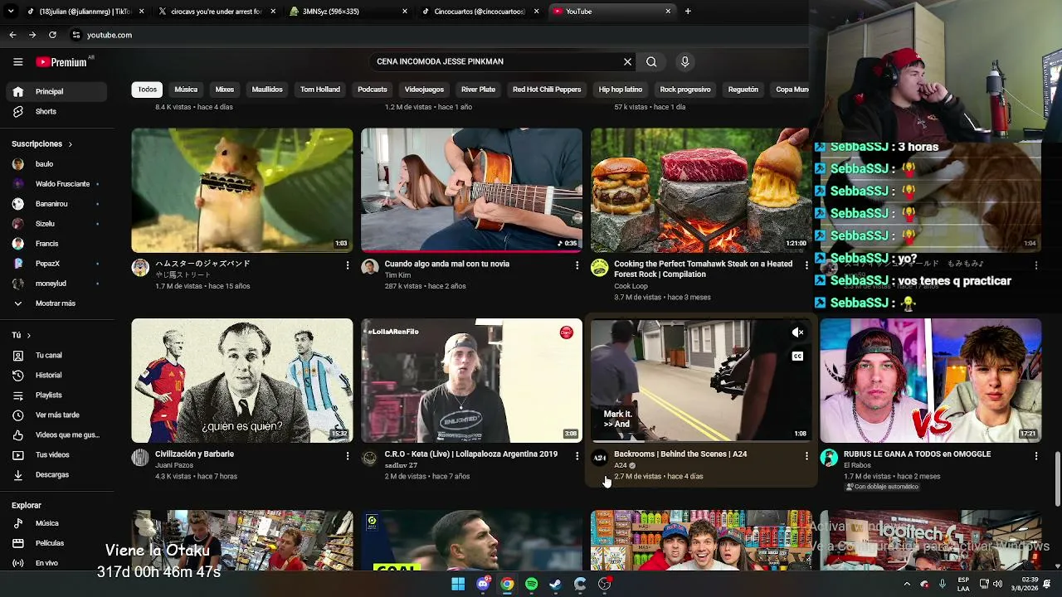Screen dimensions: 1062x597
Task: Click the YouTube Premium logo
Action: [61, 62]
